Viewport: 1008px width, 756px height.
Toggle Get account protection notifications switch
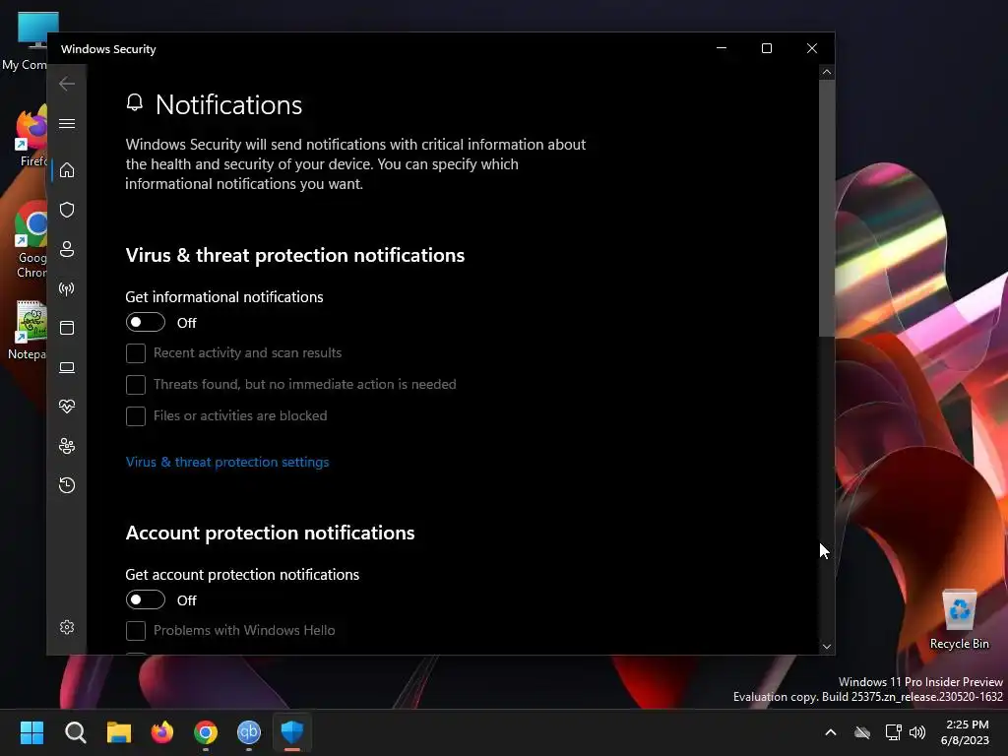146,599
